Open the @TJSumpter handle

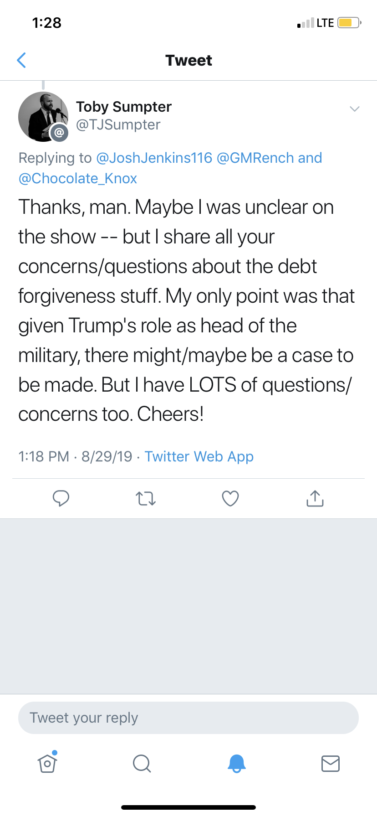pos(118,125)
